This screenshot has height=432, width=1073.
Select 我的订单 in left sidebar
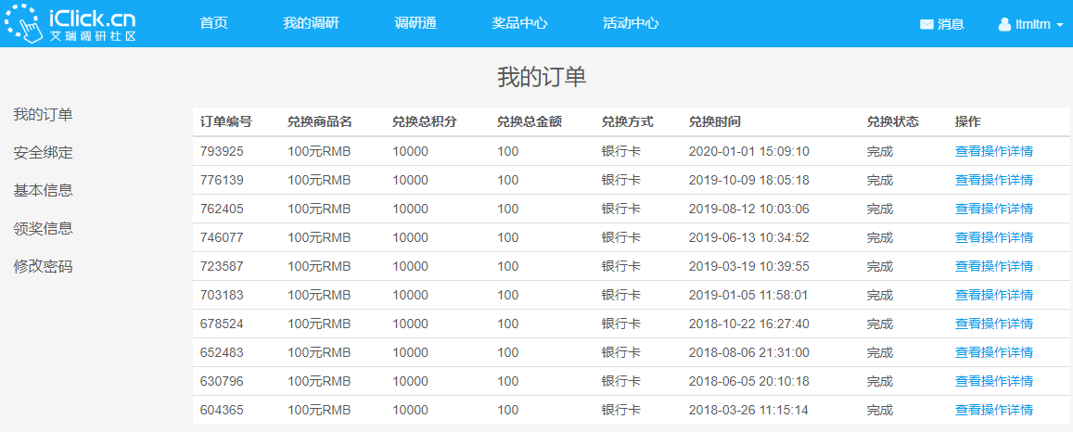(x=43, y=115)
